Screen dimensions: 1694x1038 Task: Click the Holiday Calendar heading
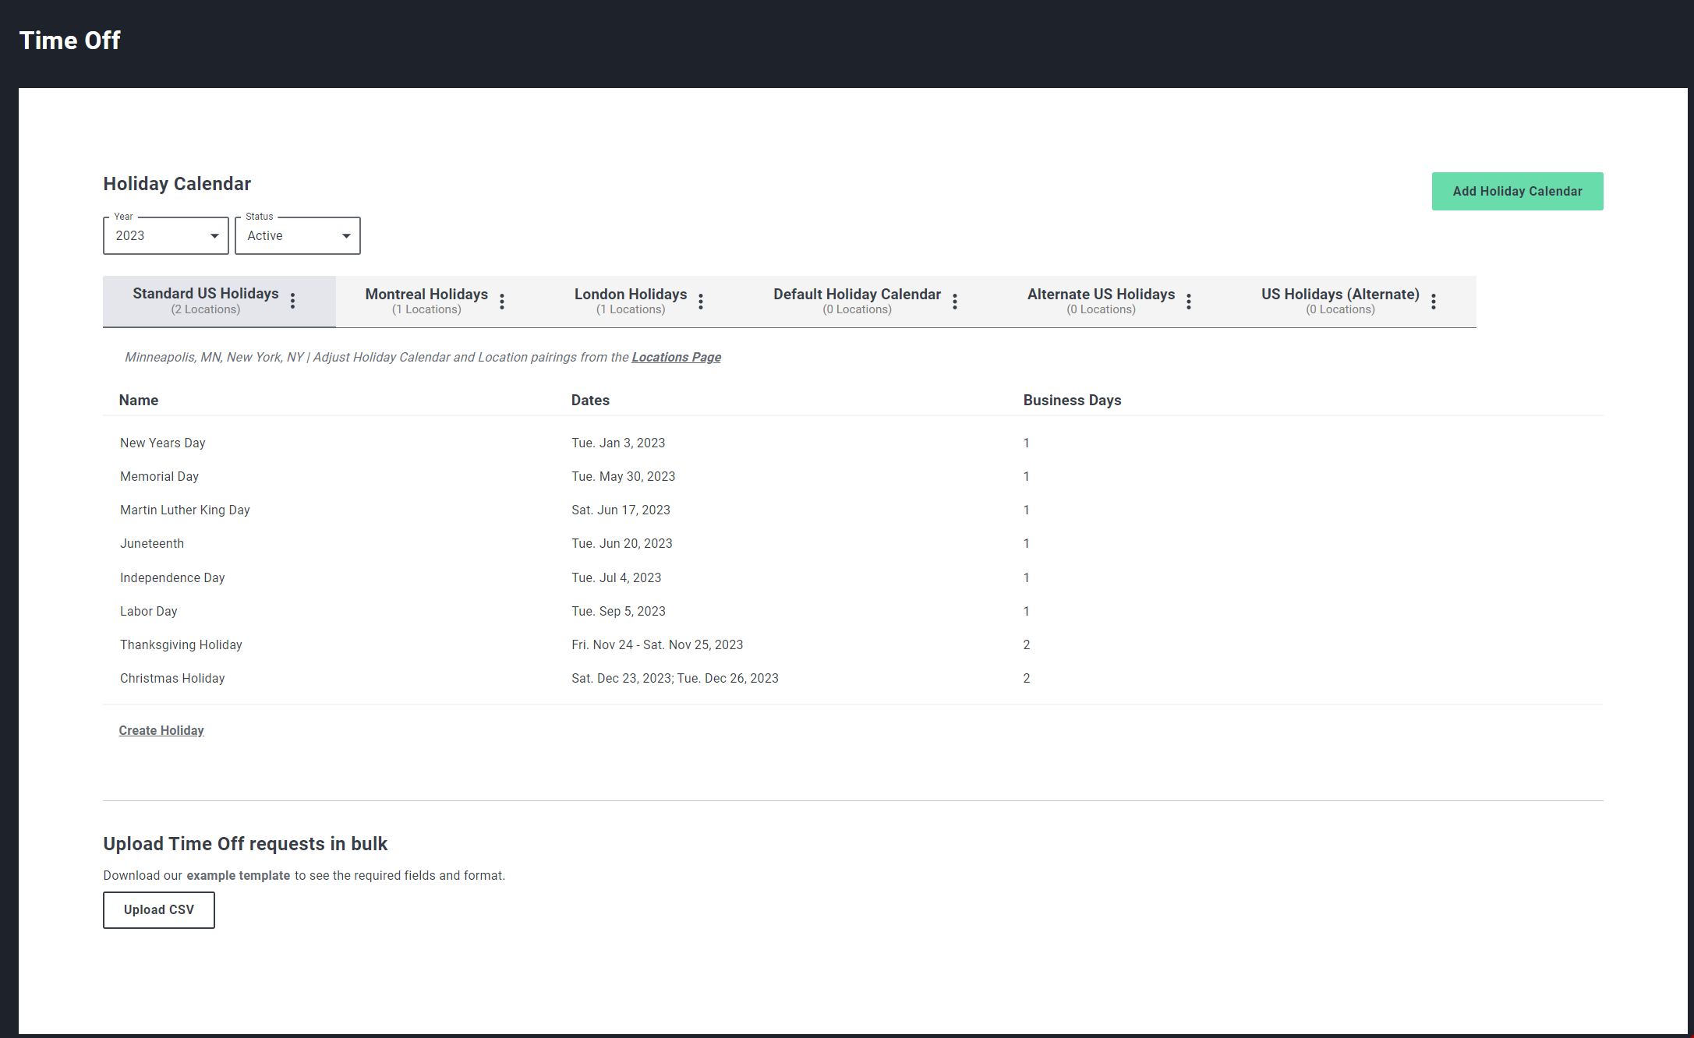click(x=177, y=184)
